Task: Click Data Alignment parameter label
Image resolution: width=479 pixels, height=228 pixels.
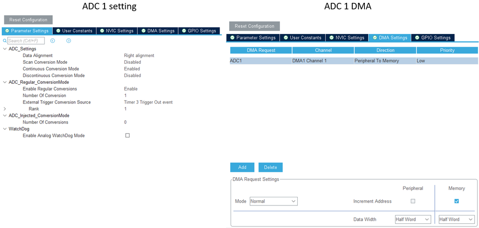Action: pos(37,56)
